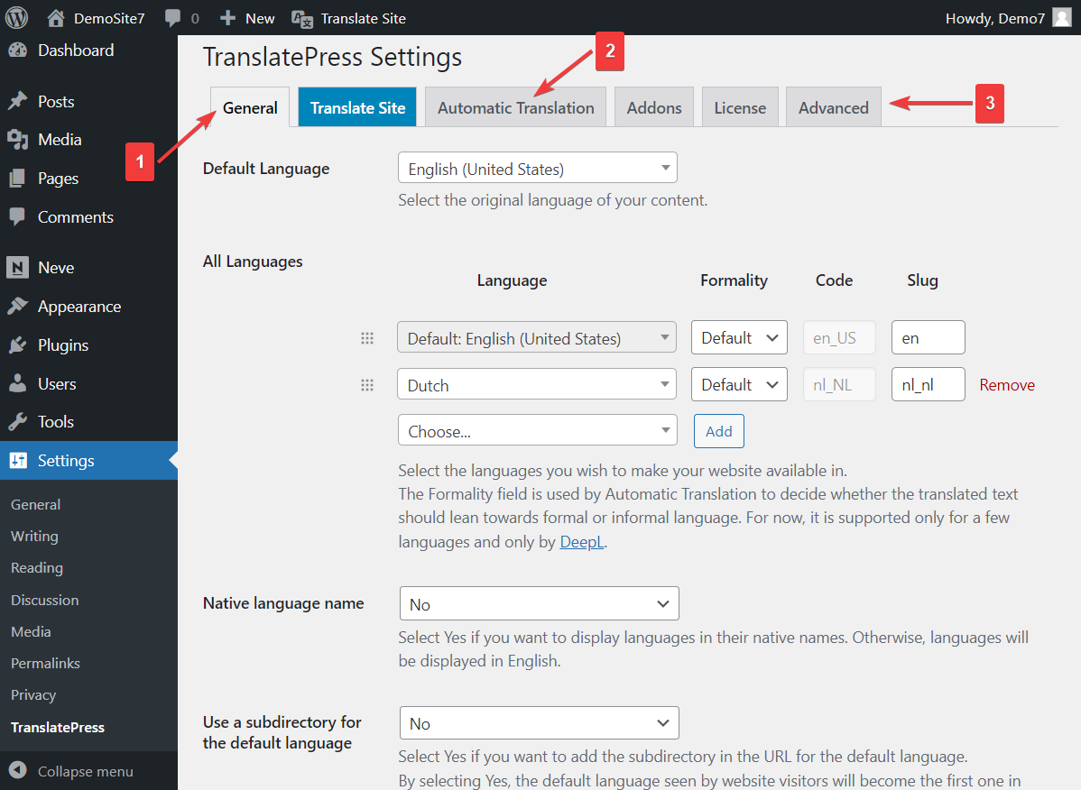Viewport: 1081px width, 790px height.
Task: Follow the DeepL link
Action: coord(582,542)
